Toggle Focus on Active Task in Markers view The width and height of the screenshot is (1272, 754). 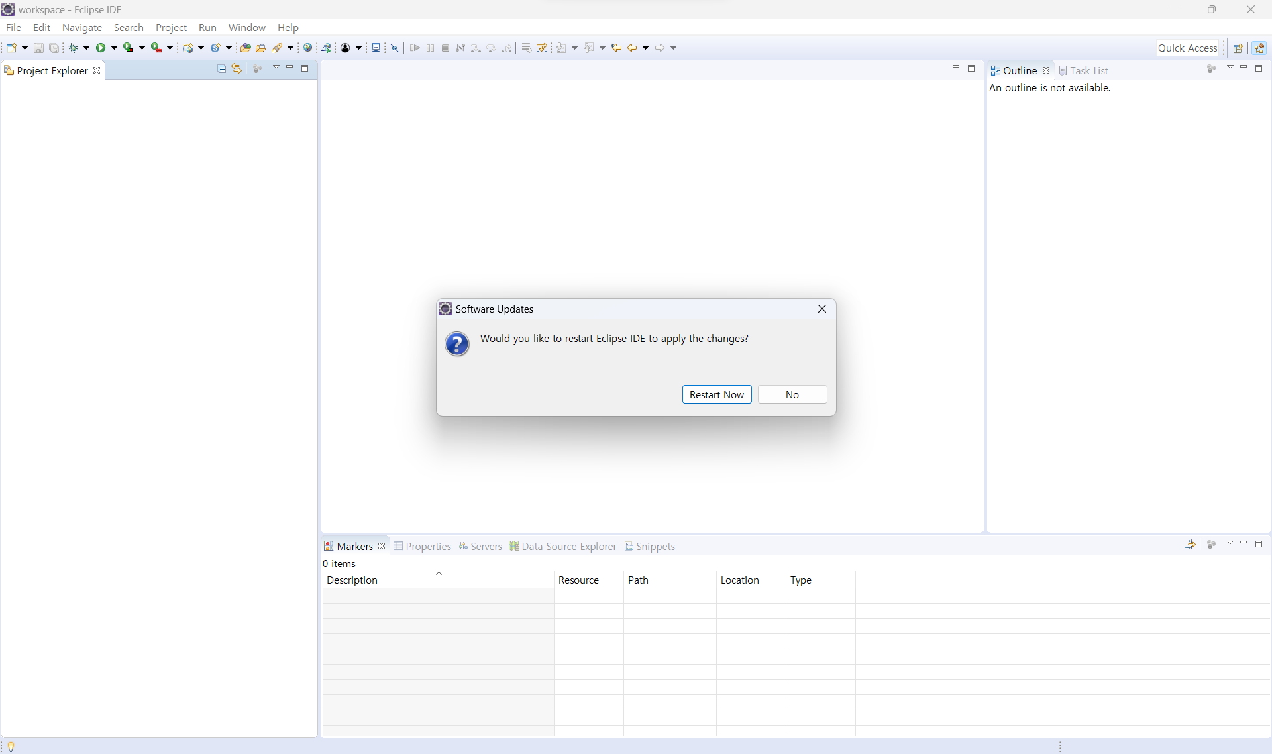(1212, 544)
